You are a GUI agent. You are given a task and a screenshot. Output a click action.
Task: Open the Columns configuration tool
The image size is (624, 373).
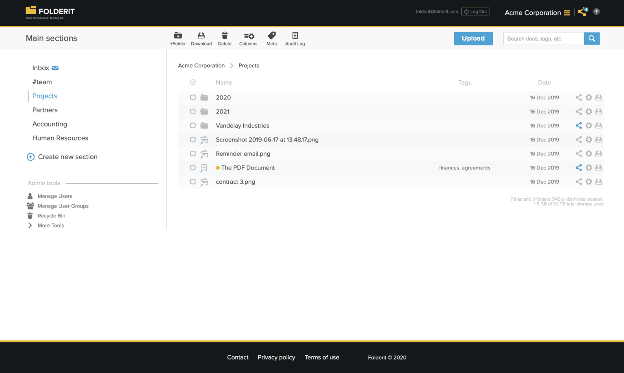(248, 38)
